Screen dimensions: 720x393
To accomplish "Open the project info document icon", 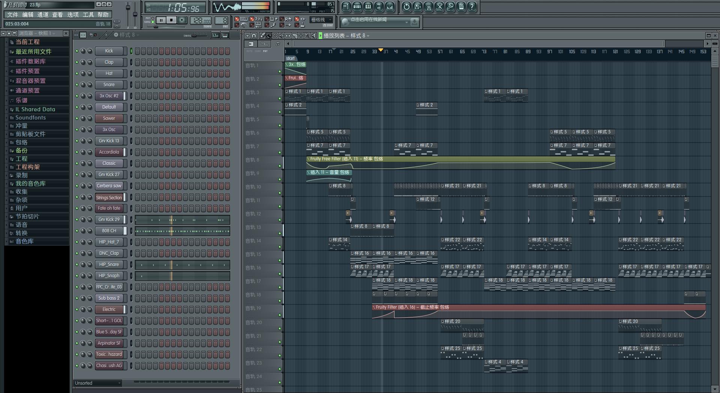I will coord(461,6).
